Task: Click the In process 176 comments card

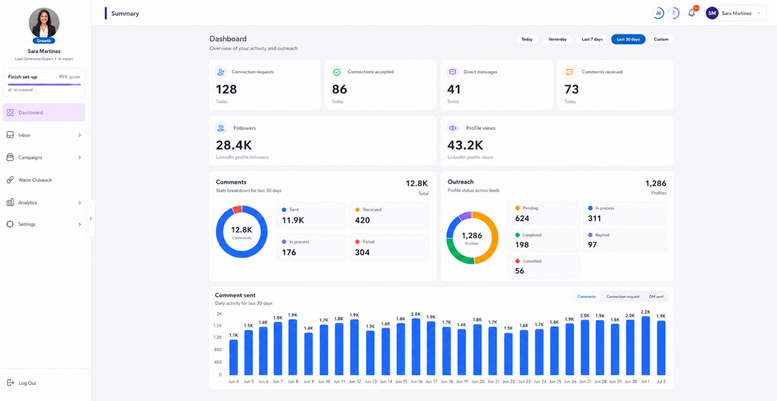Action: click(311, 248)
